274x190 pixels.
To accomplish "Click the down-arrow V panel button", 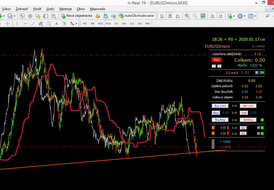I will click(219, 66).
